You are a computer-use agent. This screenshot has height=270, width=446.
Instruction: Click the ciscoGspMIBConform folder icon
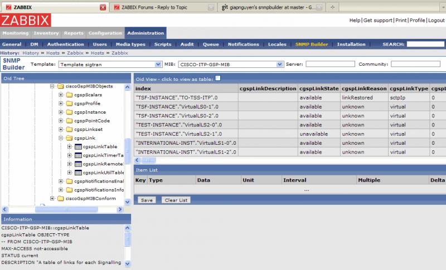(x=61, y=198)
